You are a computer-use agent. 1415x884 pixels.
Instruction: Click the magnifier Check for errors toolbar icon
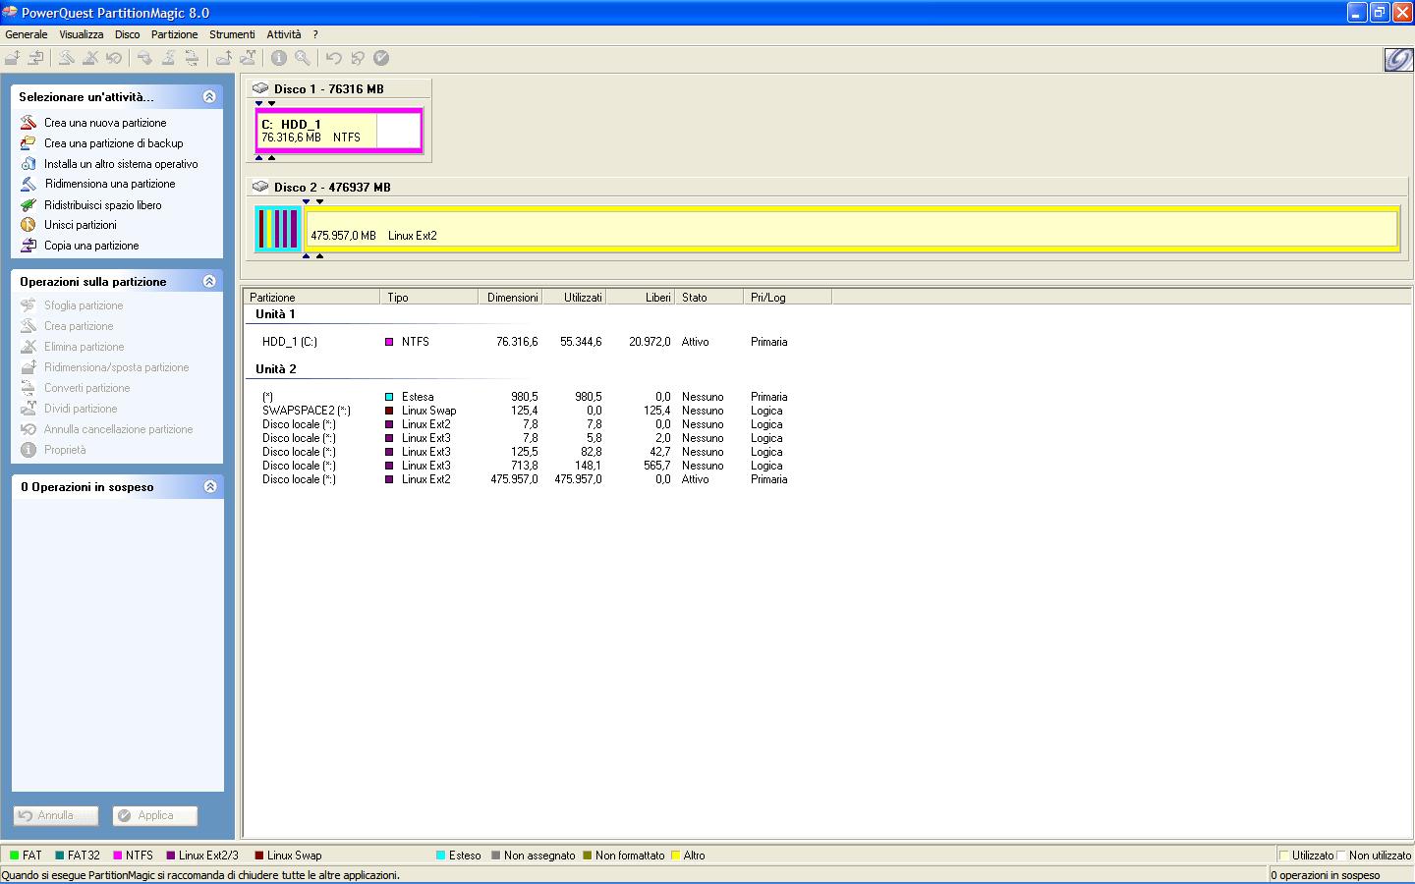303,58
